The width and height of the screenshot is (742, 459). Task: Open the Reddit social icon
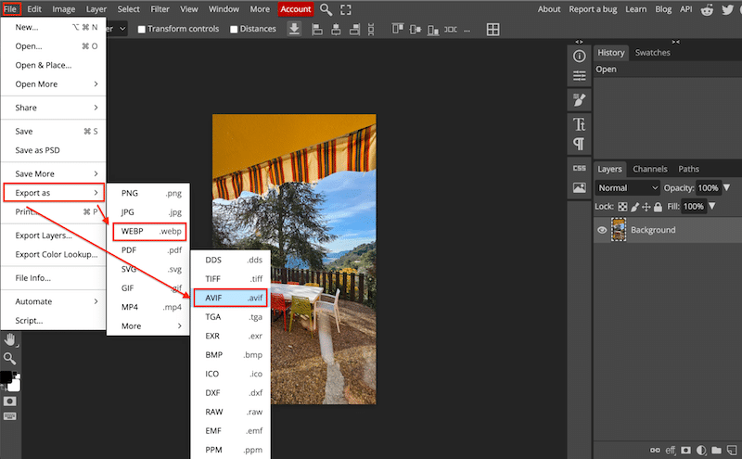point(709,9)
